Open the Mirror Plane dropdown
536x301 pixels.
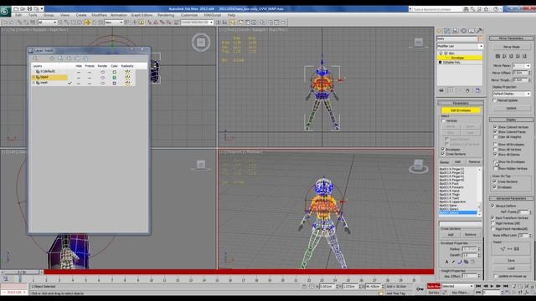tap(521, 65)
